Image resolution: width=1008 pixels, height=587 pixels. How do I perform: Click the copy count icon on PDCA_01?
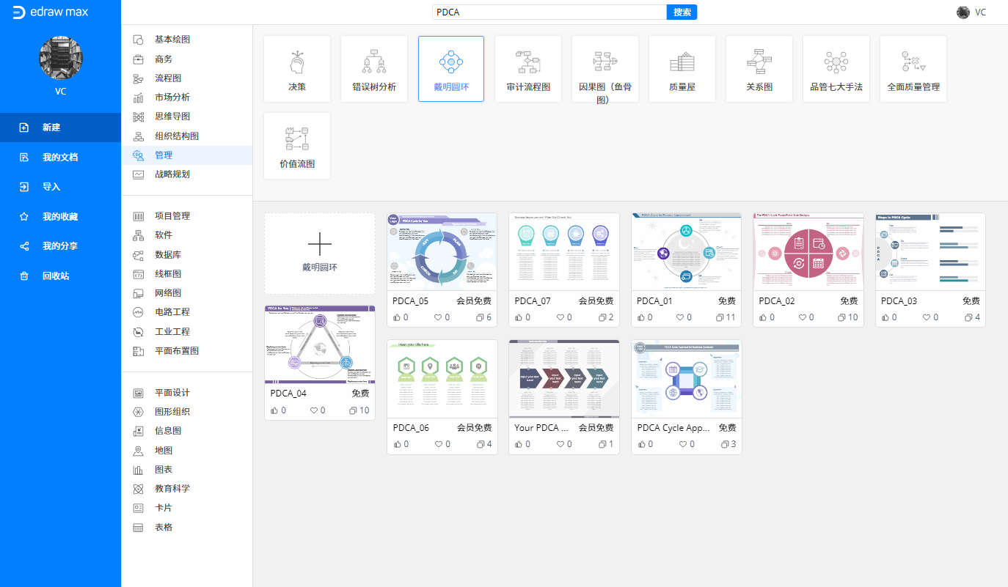pos(720,317)
